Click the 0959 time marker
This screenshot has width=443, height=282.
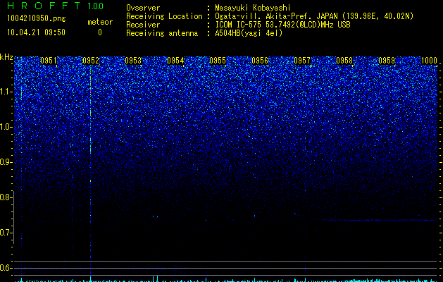(x=387, y=61)
